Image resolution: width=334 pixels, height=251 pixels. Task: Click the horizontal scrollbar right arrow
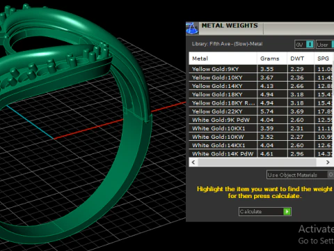[x=328, y=162]
